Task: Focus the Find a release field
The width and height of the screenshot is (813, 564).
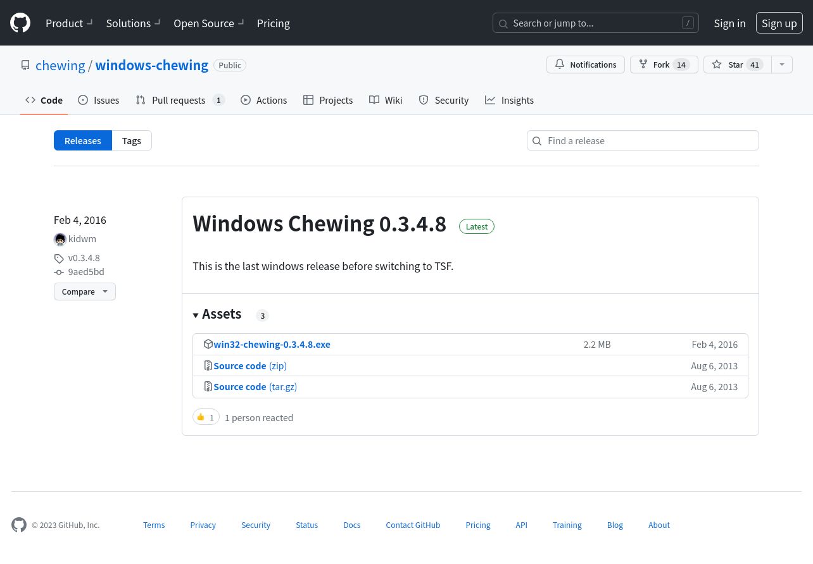Action: pos(643,140)
